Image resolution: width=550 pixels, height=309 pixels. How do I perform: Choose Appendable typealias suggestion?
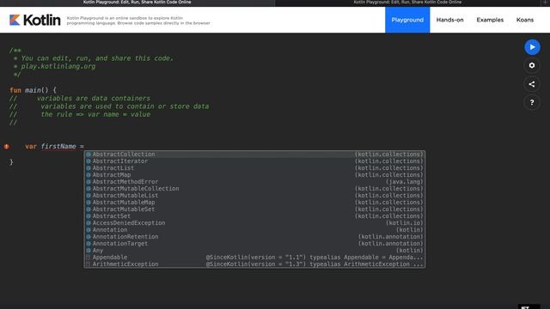(x=254, y=257)
